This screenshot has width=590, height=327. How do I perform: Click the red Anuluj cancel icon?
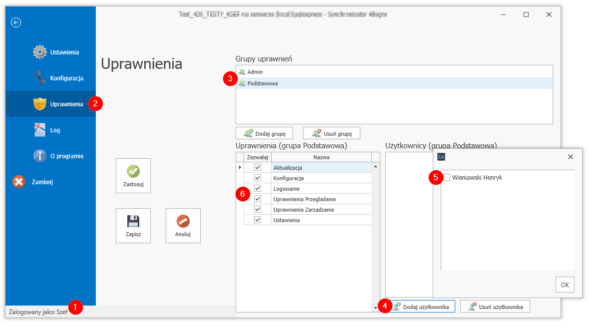tap(183, 221)
